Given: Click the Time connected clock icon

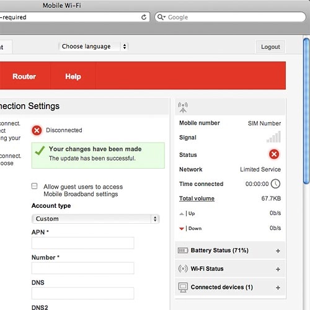Looking at the screenshot, I should click(275, 184).
